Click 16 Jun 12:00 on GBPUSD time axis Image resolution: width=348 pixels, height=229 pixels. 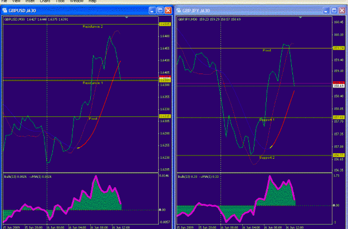(120, 227)
